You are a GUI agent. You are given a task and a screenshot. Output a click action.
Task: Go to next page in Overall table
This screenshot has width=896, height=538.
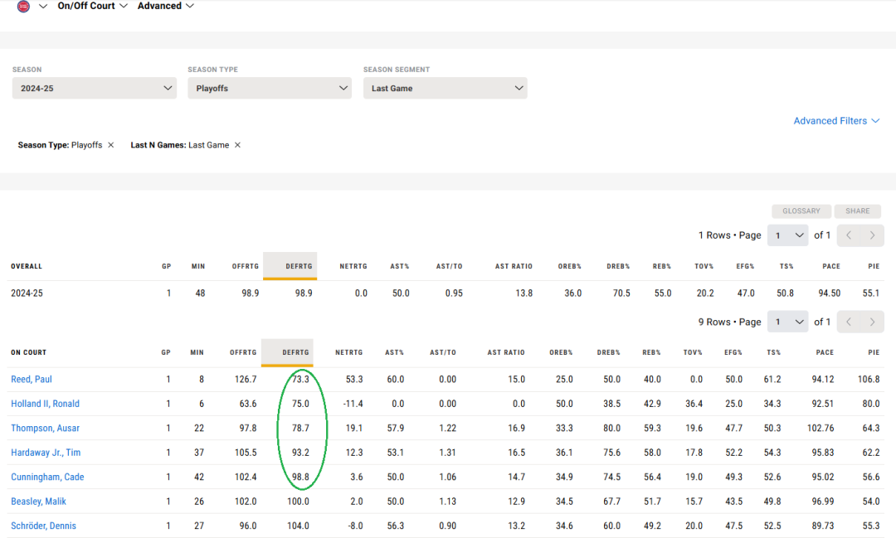click(x=872, y=235)
